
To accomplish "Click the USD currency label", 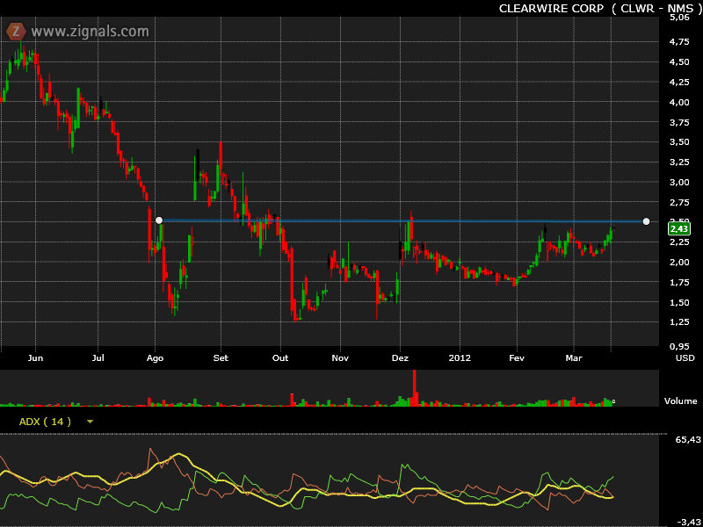I will pos(685,358).
